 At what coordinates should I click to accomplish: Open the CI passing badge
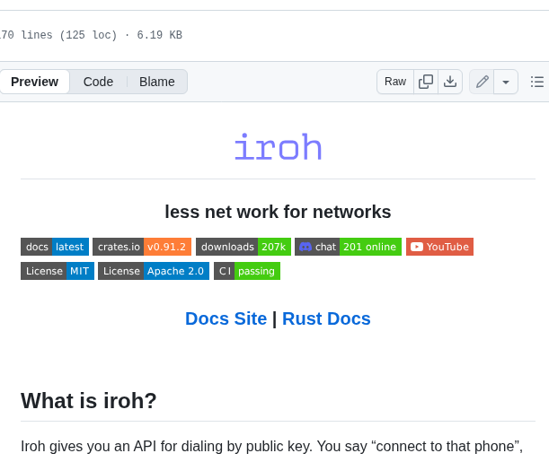[247, 271]
